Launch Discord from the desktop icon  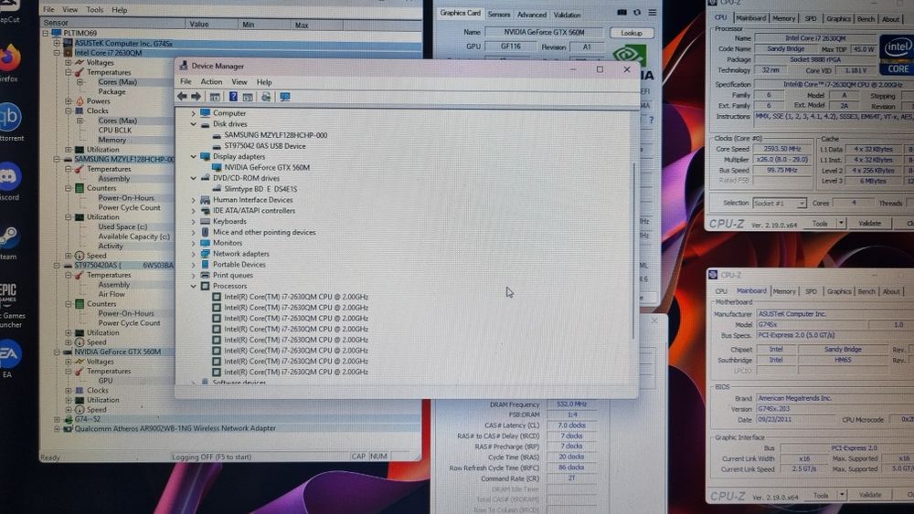[9, 176]
